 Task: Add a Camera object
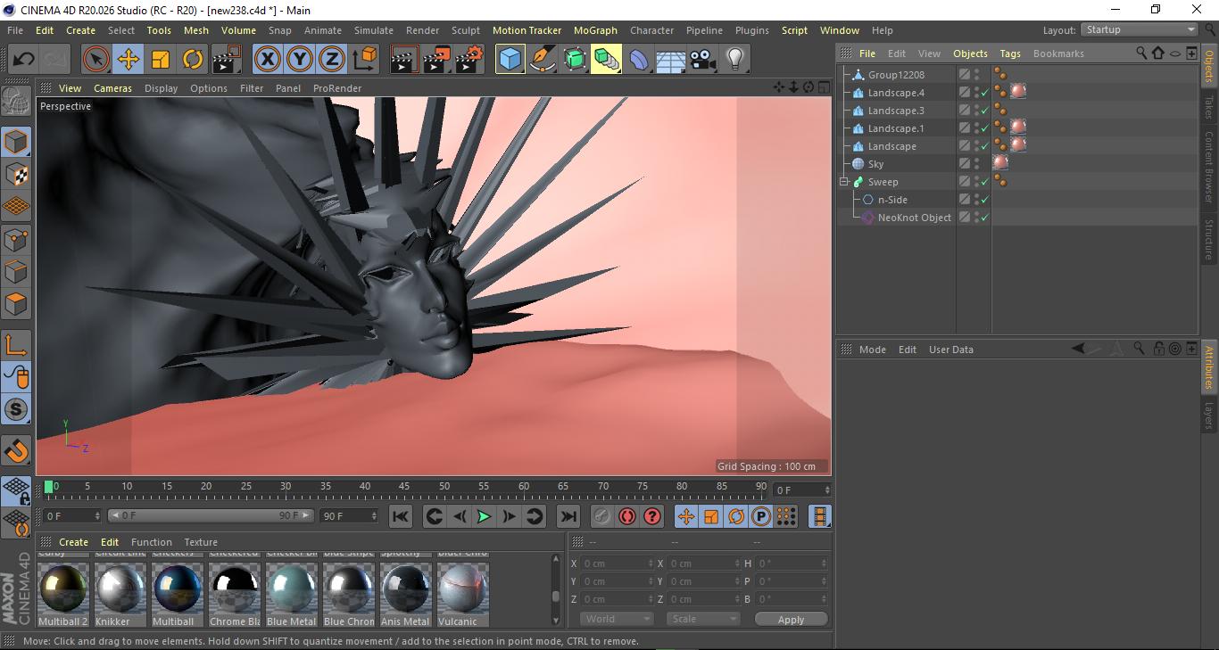pos(703,60)
